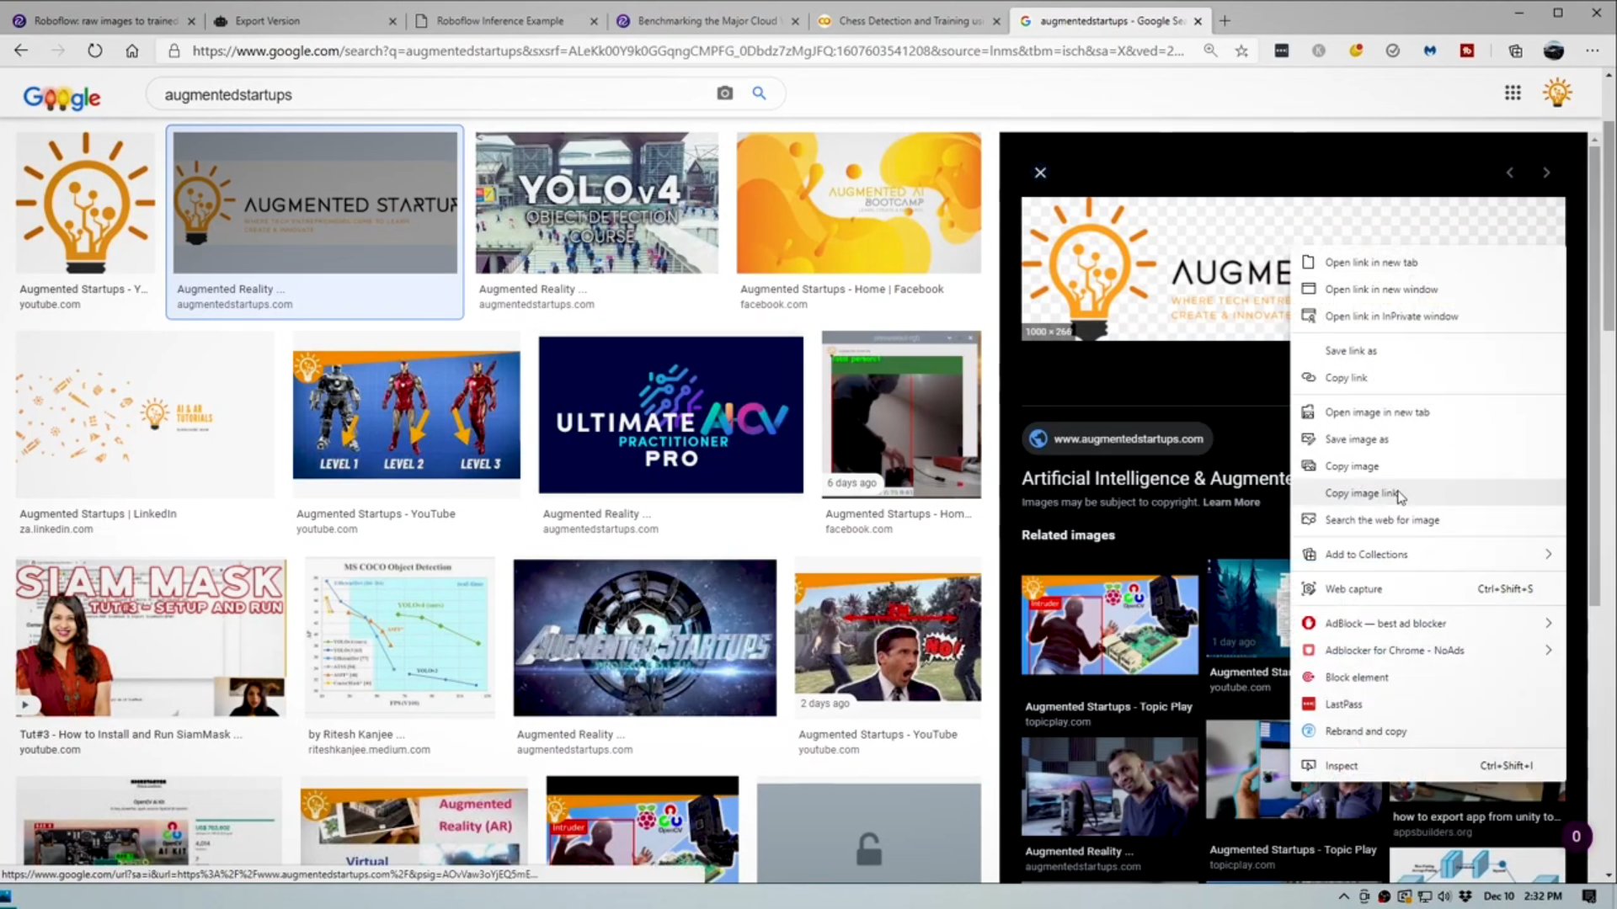1617x909 pixels.
Task: Go to next image with right arrow
Action: pos(1546,173)
